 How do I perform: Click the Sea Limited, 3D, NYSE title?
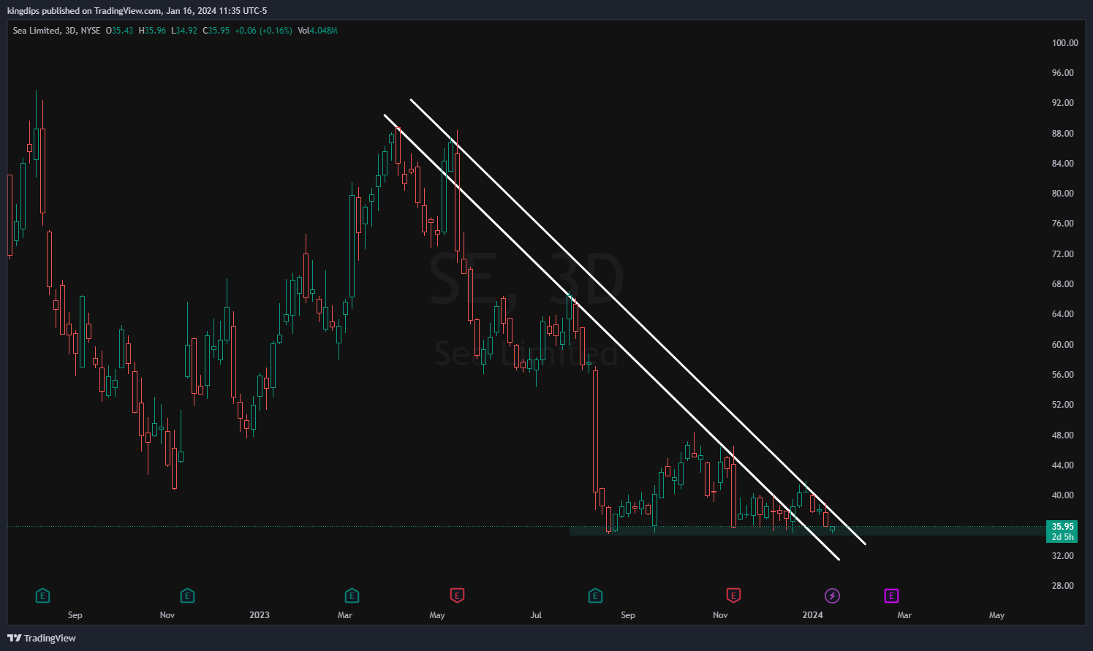pos(57,31)
